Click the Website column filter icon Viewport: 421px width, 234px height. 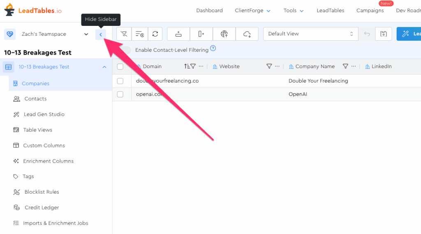269,67
